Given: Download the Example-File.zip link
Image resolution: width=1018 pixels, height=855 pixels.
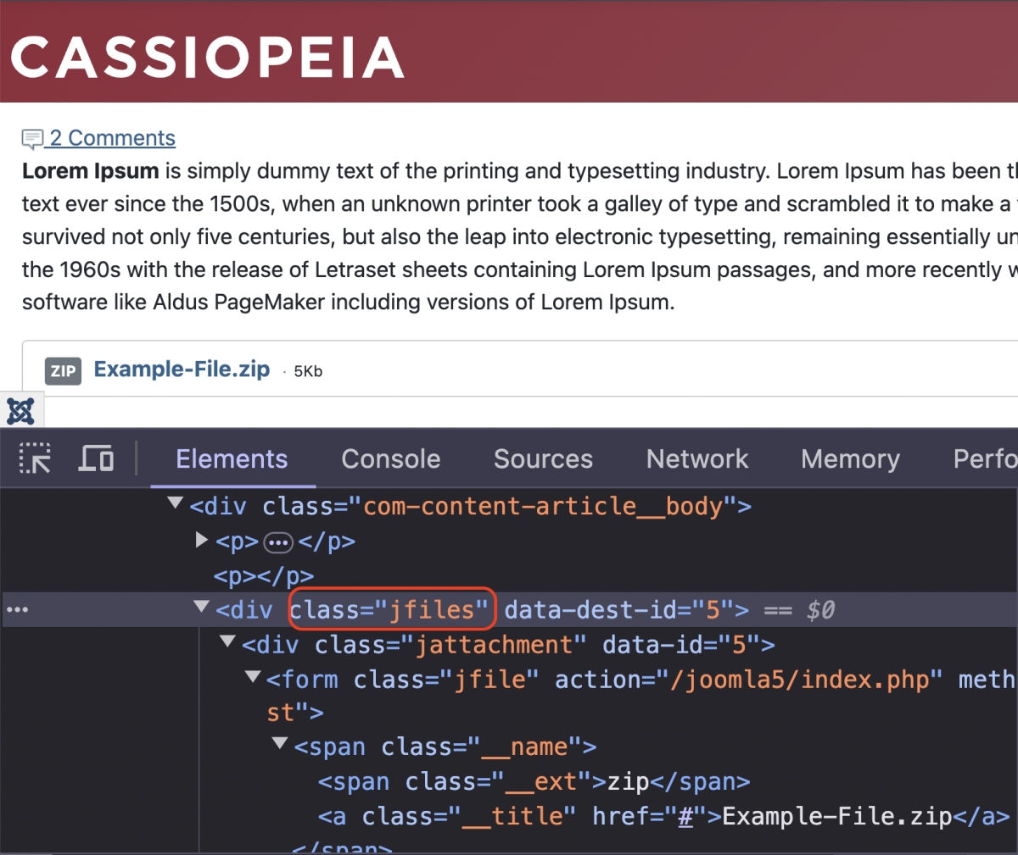Looking at the screenshot, I should [182, 369].
